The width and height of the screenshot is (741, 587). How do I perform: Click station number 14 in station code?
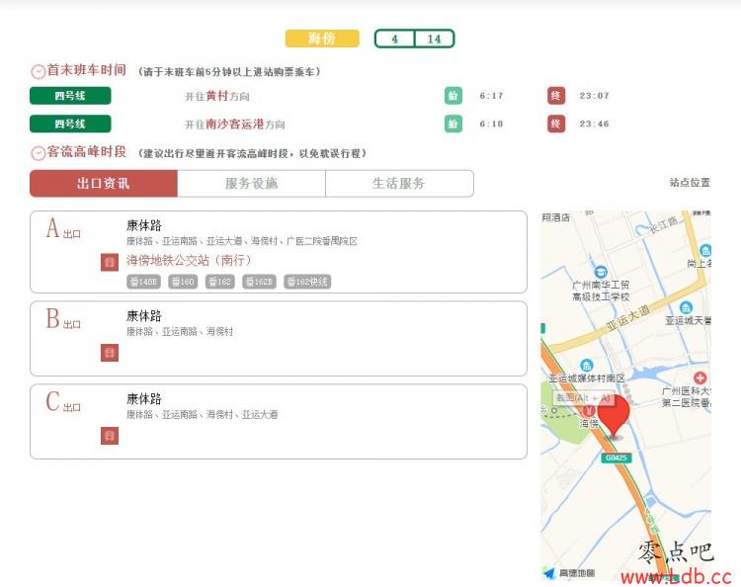[435, 39]
